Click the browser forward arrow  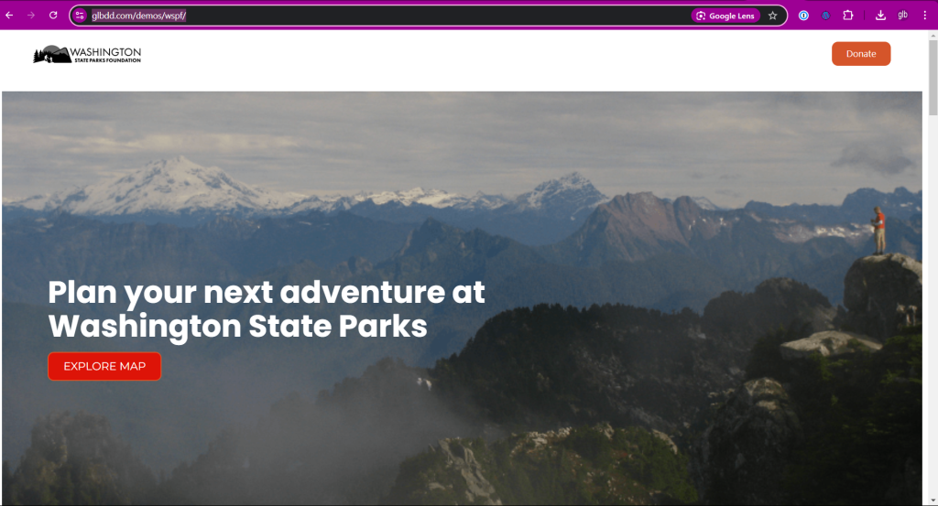(31, 16)
